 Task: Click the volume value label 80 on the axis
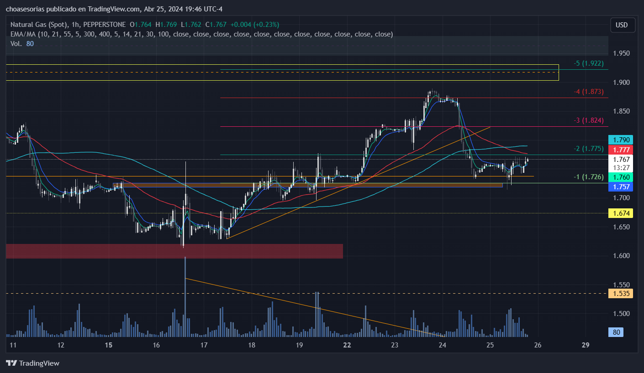point(616,332)
